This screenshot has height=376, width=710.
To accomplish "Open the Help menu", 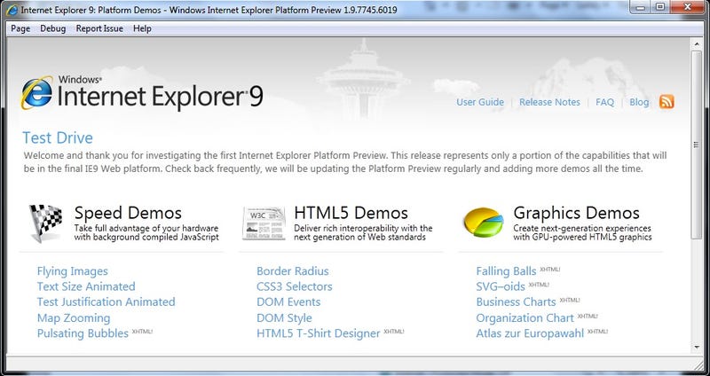I will click(x=142, y=28).
